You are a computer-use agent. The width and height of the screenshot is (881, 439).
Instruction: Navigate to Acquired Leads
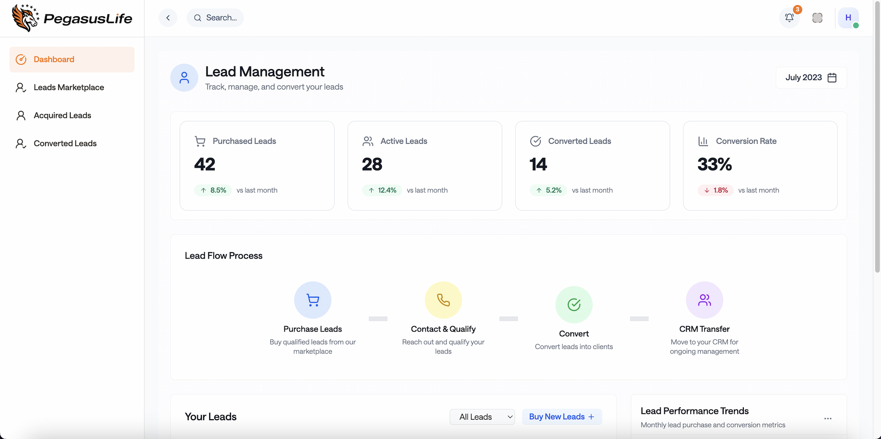click(62, 115)
